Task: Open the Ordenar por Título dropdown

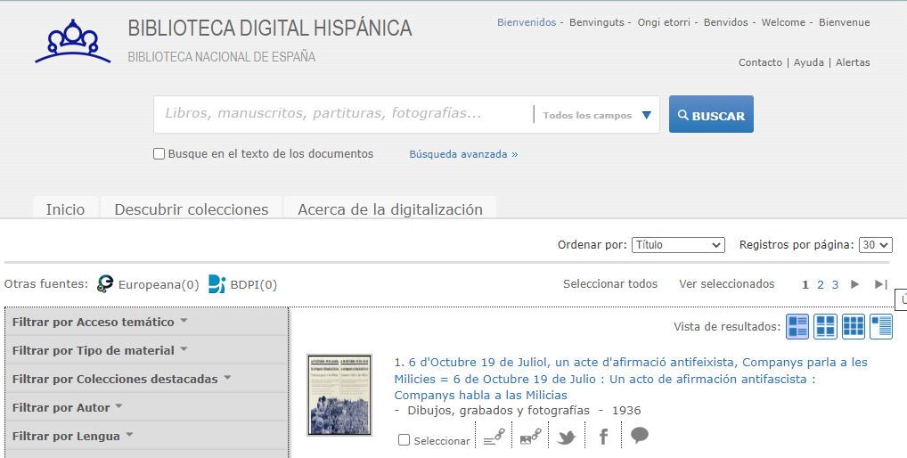Action: (x=678, y=245)
